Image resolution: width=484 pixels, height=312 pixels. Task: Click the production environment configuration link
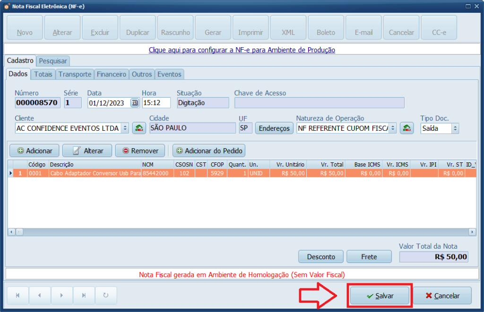tap(242, 50)
